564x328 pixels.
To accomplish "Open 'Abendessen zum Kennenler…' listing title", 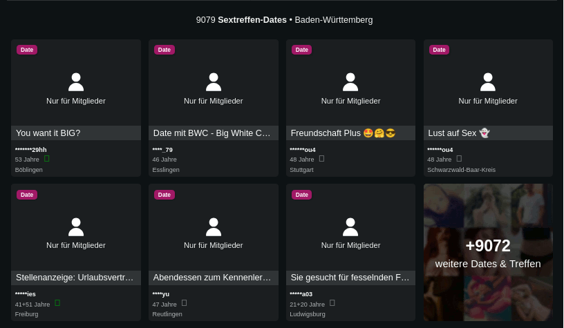I will (212, 278).
